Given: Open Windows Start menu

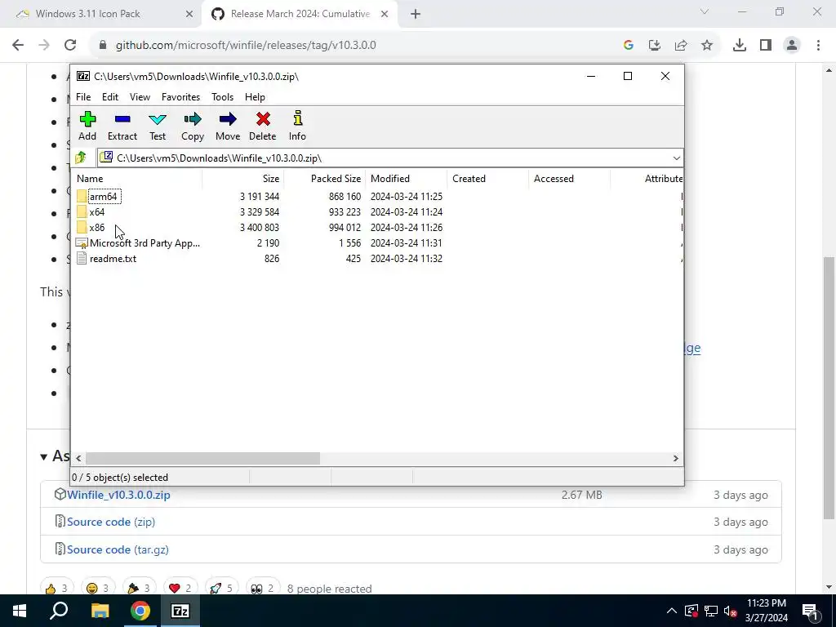Looking at the screenshot, I should 20,611.
